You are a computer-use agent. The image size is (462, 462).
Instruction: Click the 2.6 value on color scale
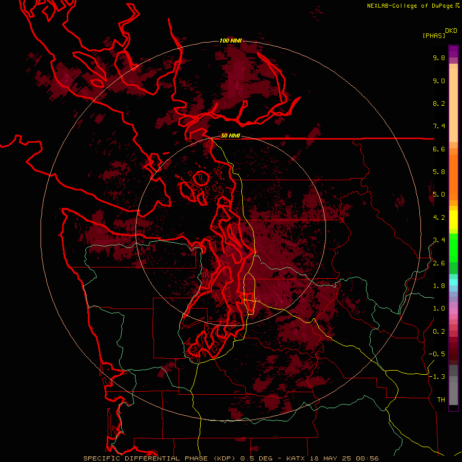(x=439, y=263)
